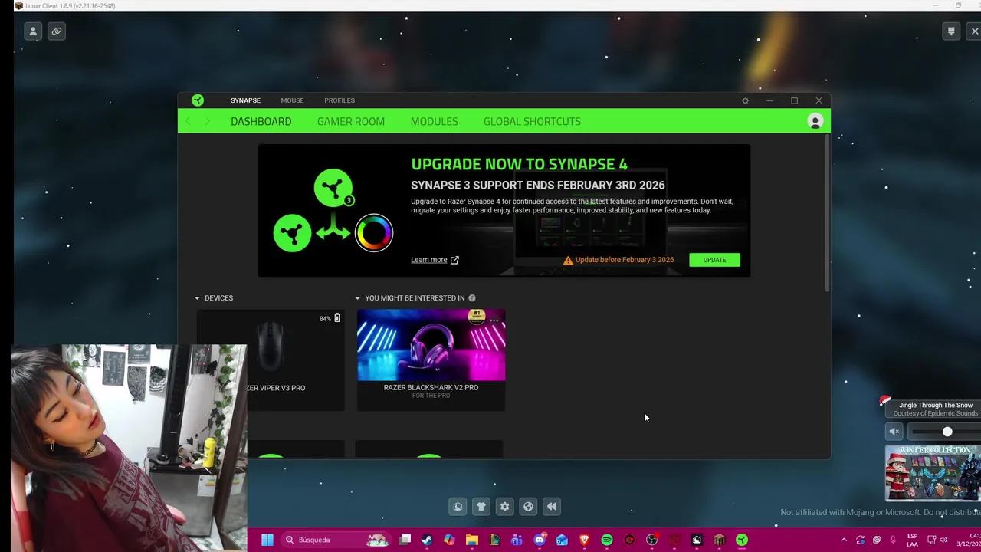Collapse the You Might Be Interested In section
The width and height of the screenshot is (981, 552).
coord(357,298)
